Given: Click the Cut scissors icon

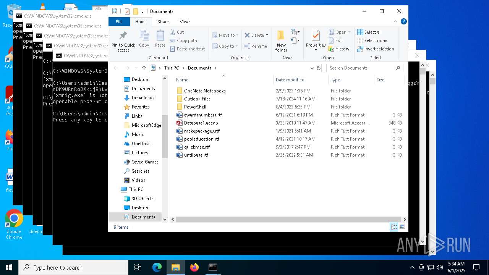Looking at the screenshot, I should [x=173, y=32].
